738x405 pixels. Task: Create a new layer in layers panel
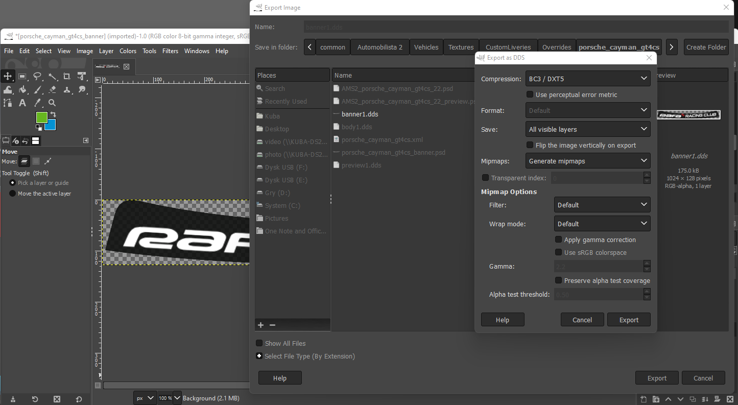(x=644, y=399)
